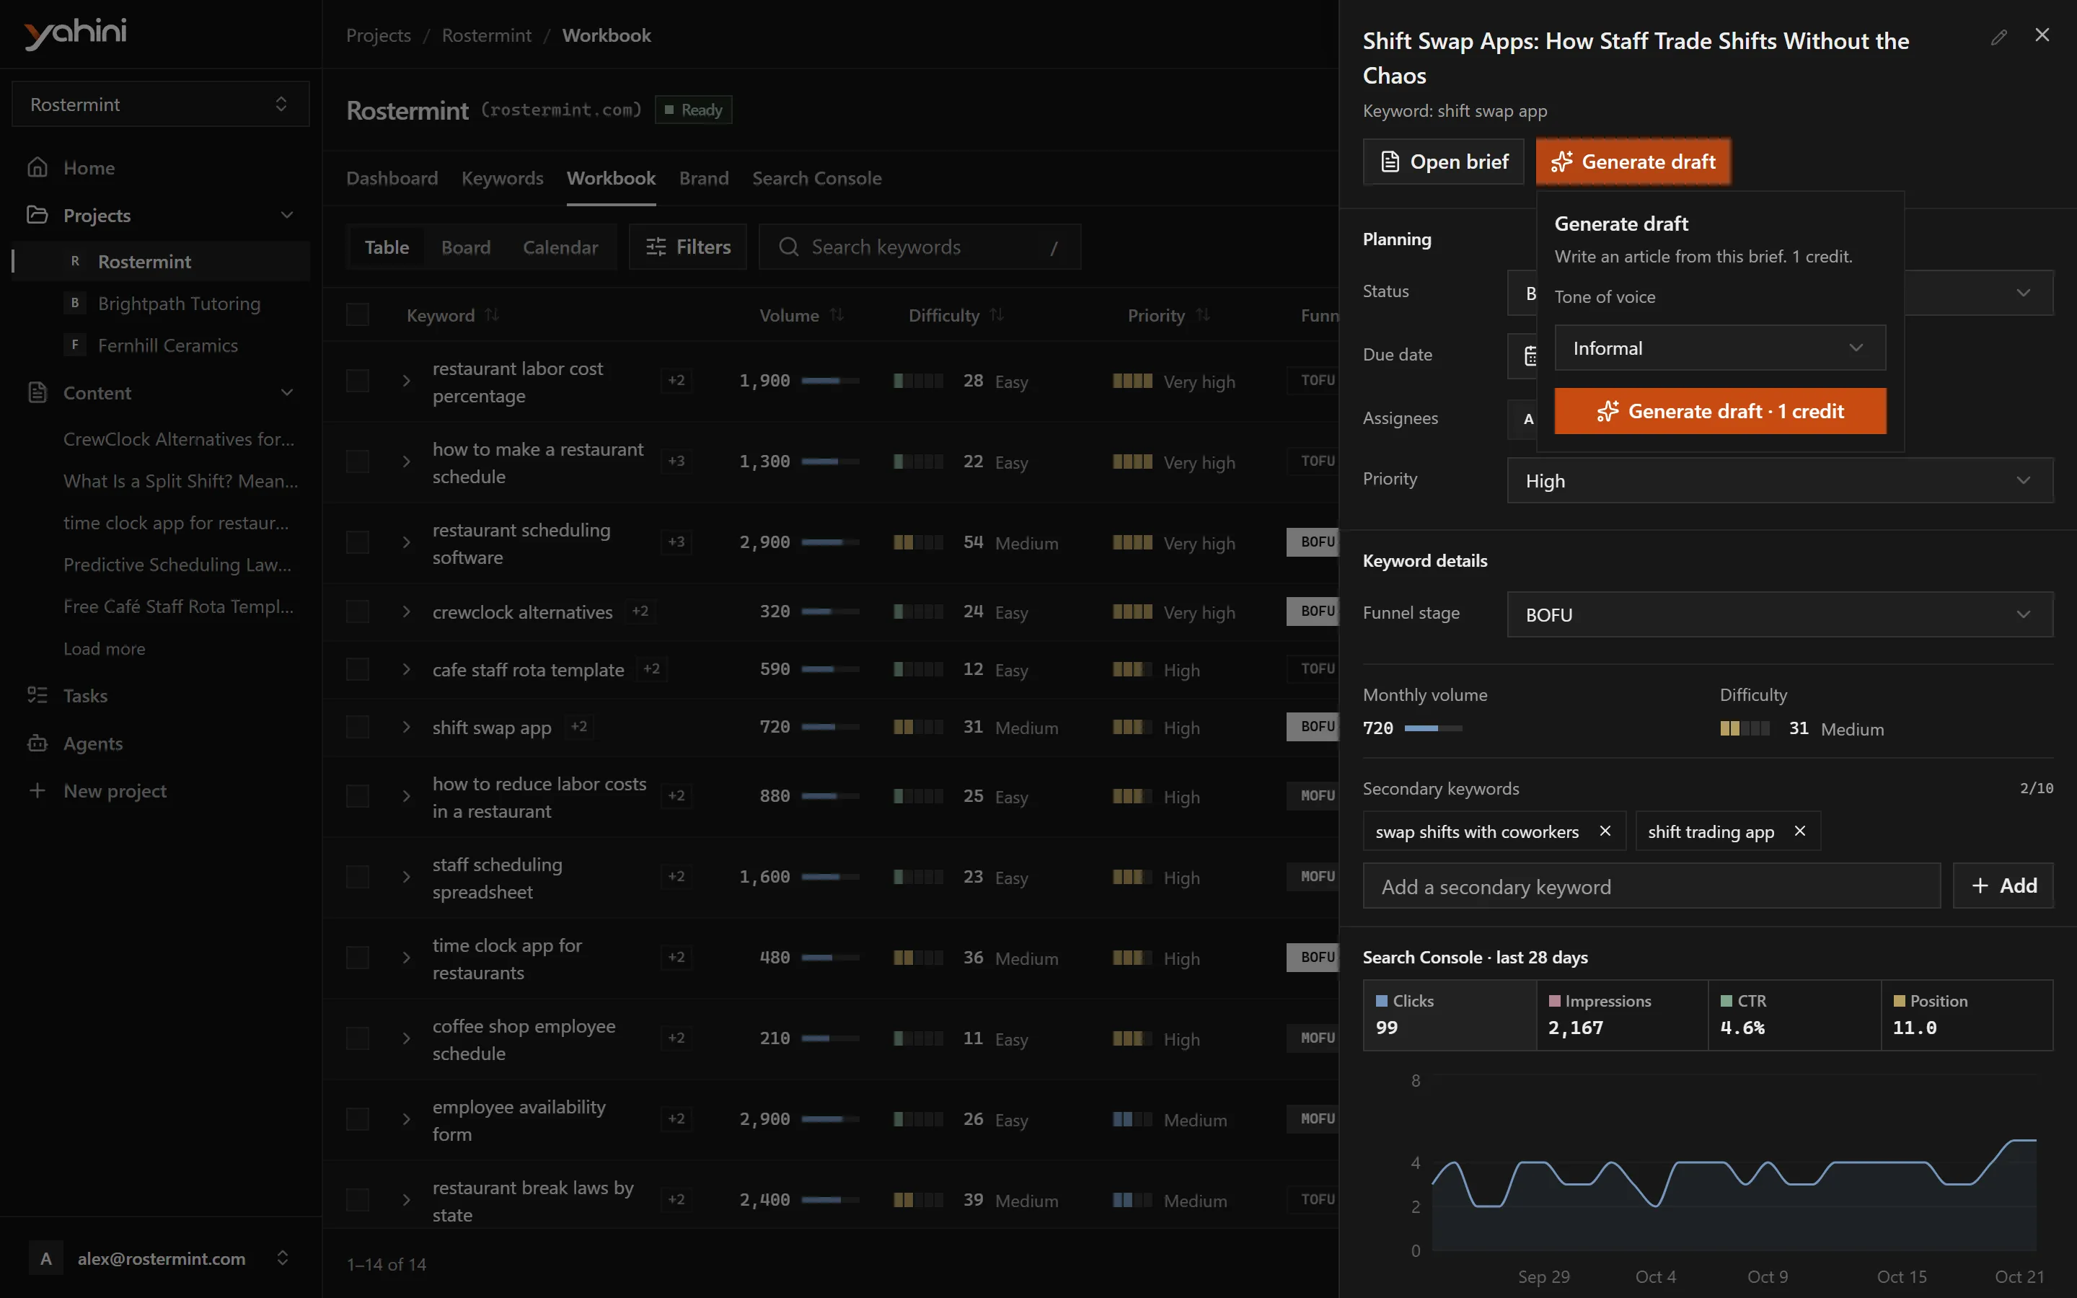Viewport: 2077px width, 1298px height.
Task: Open the Priority High dropdown
Action: (x=1780, y=481)
